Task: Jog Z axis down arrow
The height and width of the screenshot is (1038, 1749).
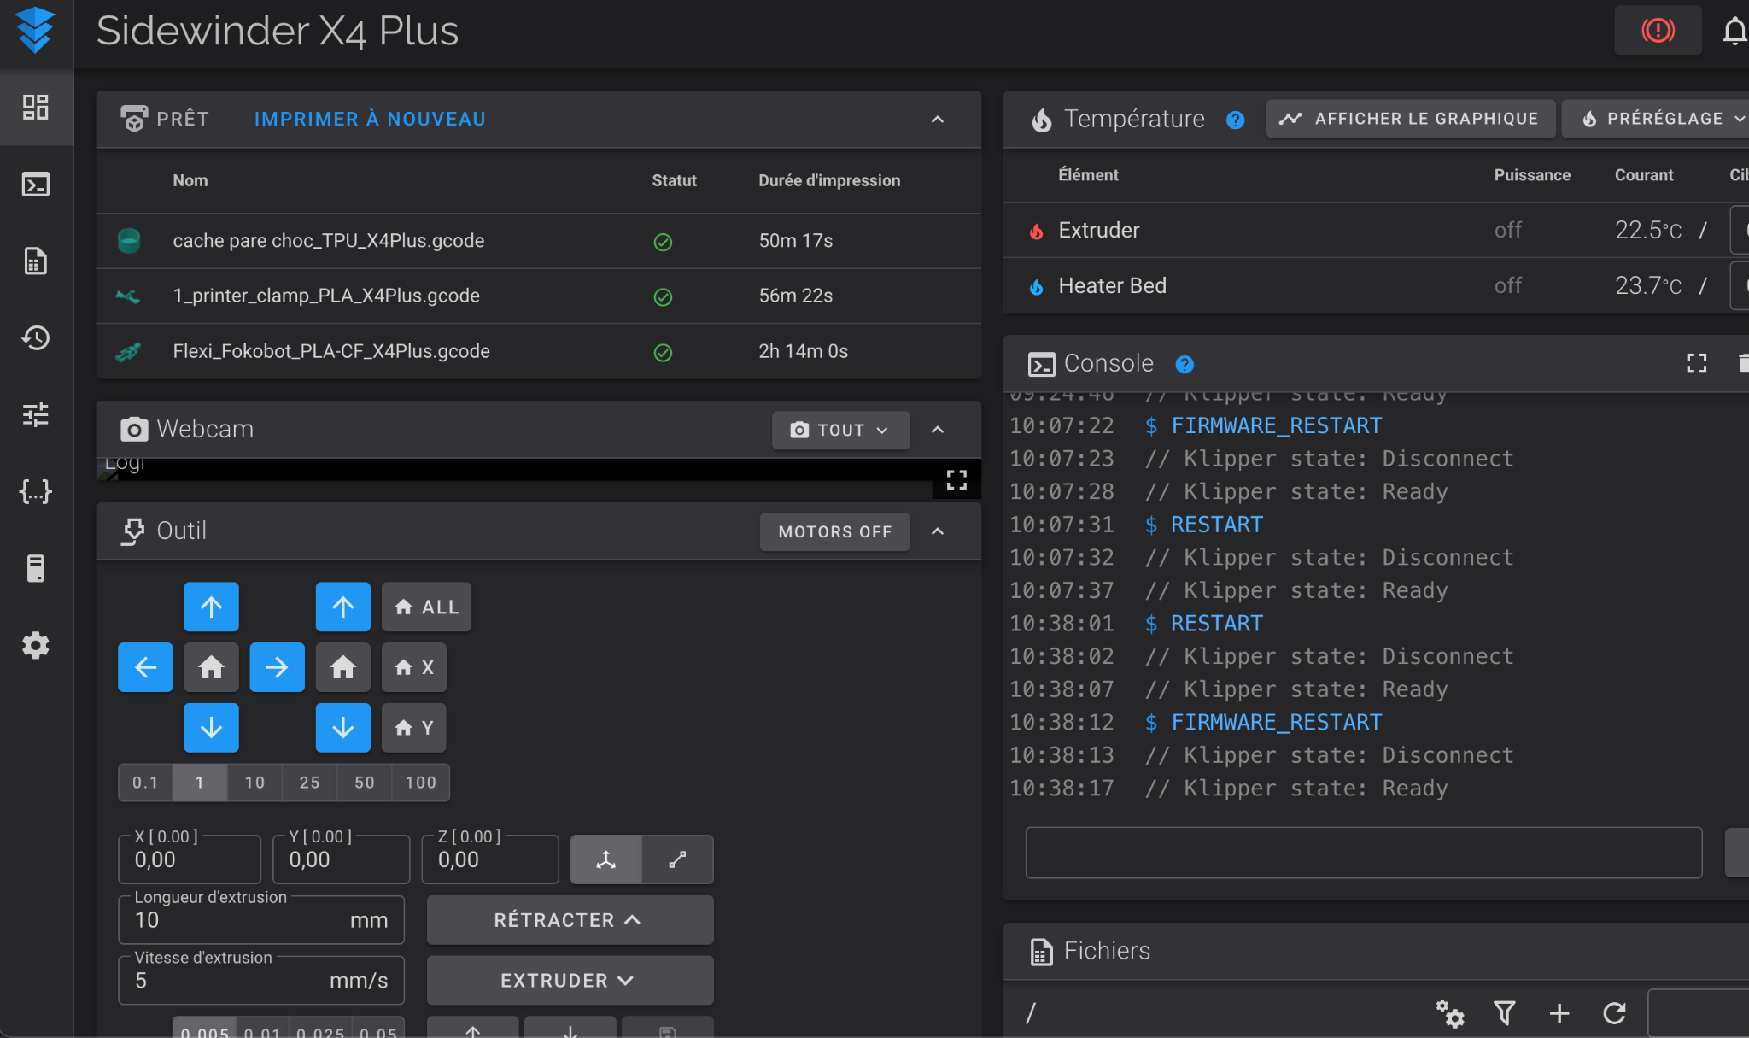Action: coord(342,728)
